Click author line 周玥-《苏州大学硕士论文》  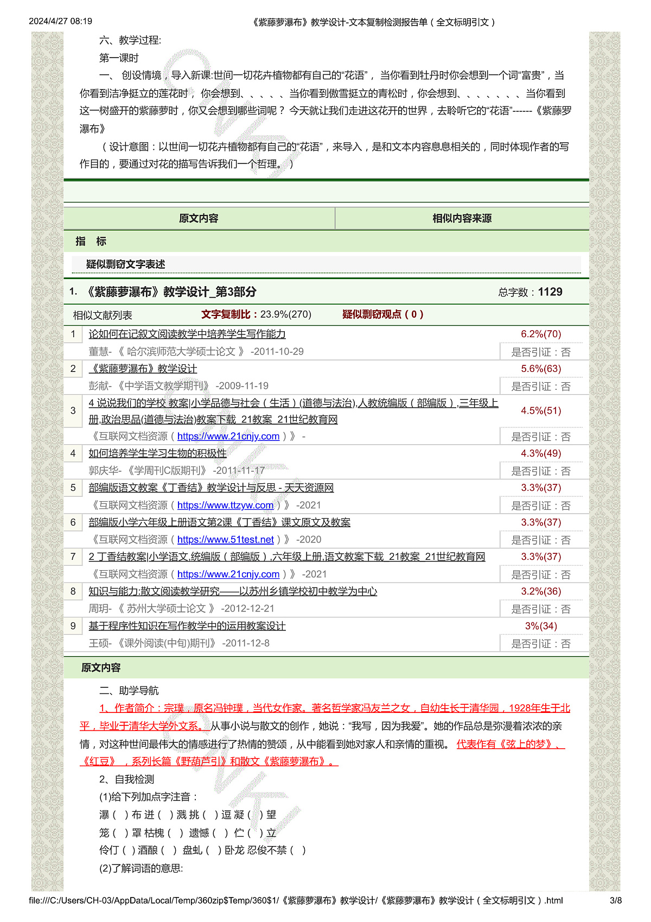(181, 609)
